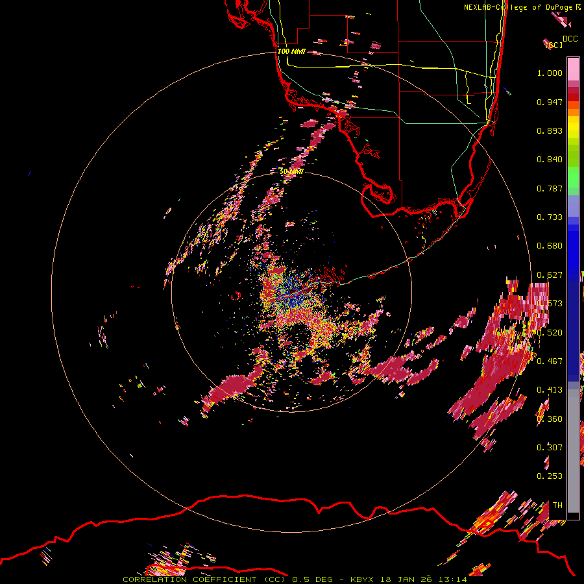Click the 0.893 color scale value
Image resolution: width=584 pixels, height=584 pixels.
pyautogui.click(x=550, y=130)
